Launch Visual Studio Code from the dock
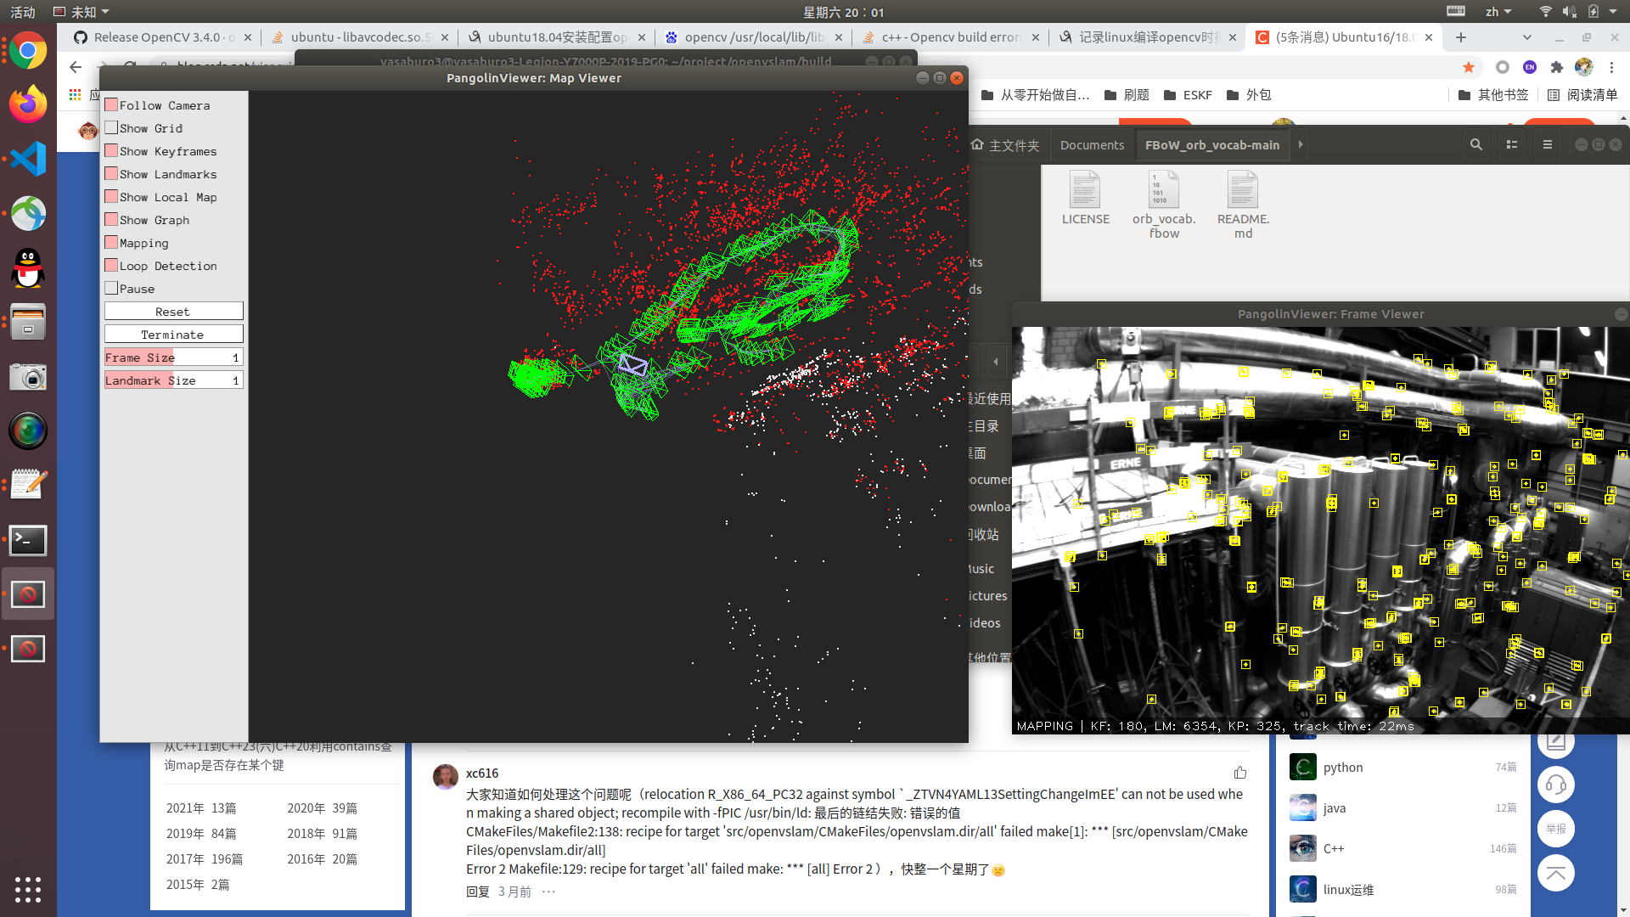The width and height of the screenshot is (1630, 917). [x=28, y=159]
